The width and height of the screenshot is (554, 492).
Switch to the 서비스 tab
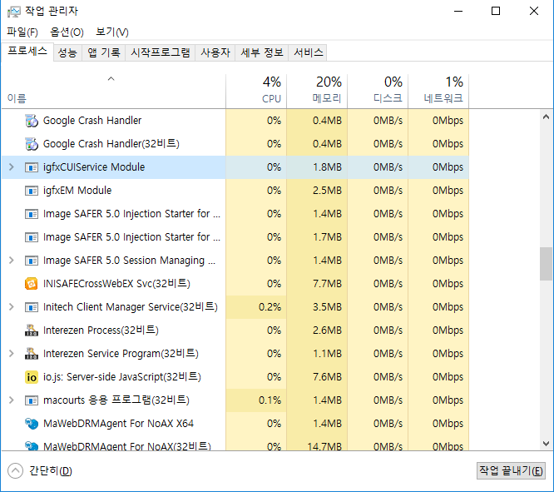[x=309, y=52]
